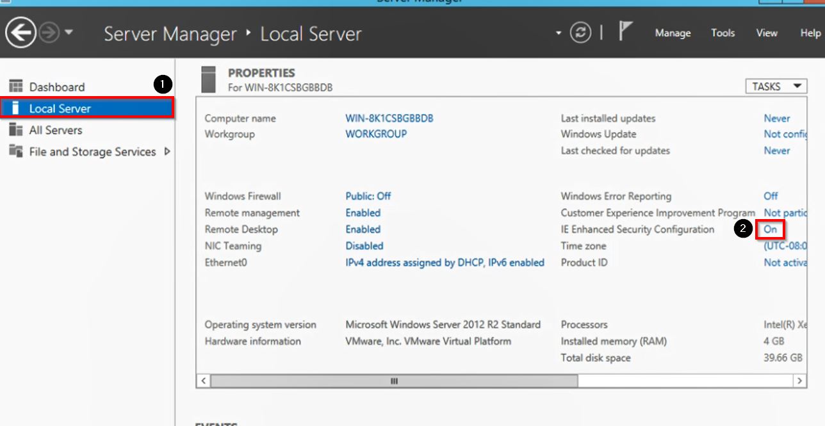This screenshot has height=426, width=825.
Task: Click the File and Storage Services icon
Action: tap(16, 152)
